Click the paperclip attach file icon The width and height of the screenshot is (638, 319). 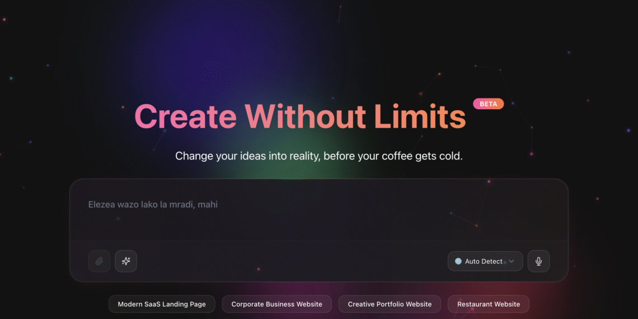99,261
